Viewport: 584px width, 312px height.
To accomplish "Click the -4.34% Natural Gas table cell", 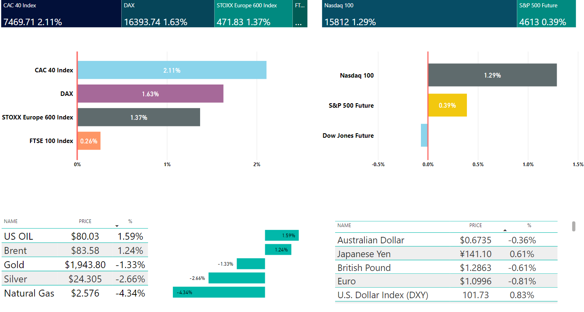I will (130, 293).
